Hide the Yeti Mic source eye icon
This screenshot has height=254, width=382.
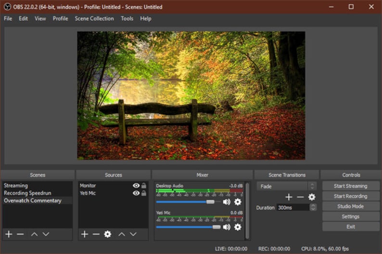[136, 193]
